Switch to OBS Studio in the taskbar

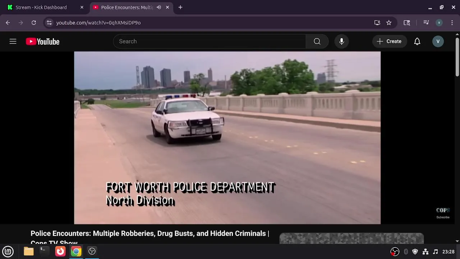(x=92, y=251)
